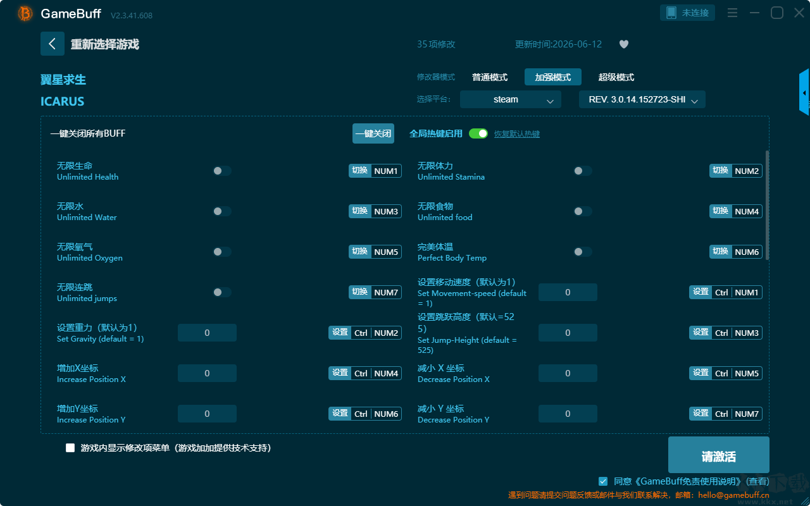This screenshot has width=810, height=506.
Task: Open the (查看) disclaimer link
Action: click(757, 481)
